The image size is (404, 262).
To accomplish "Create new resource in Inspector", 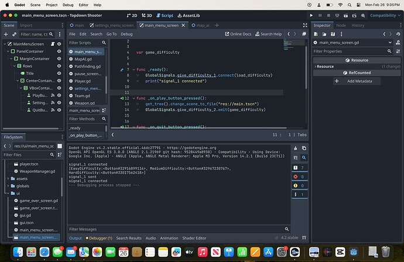I will click(316, 34).
